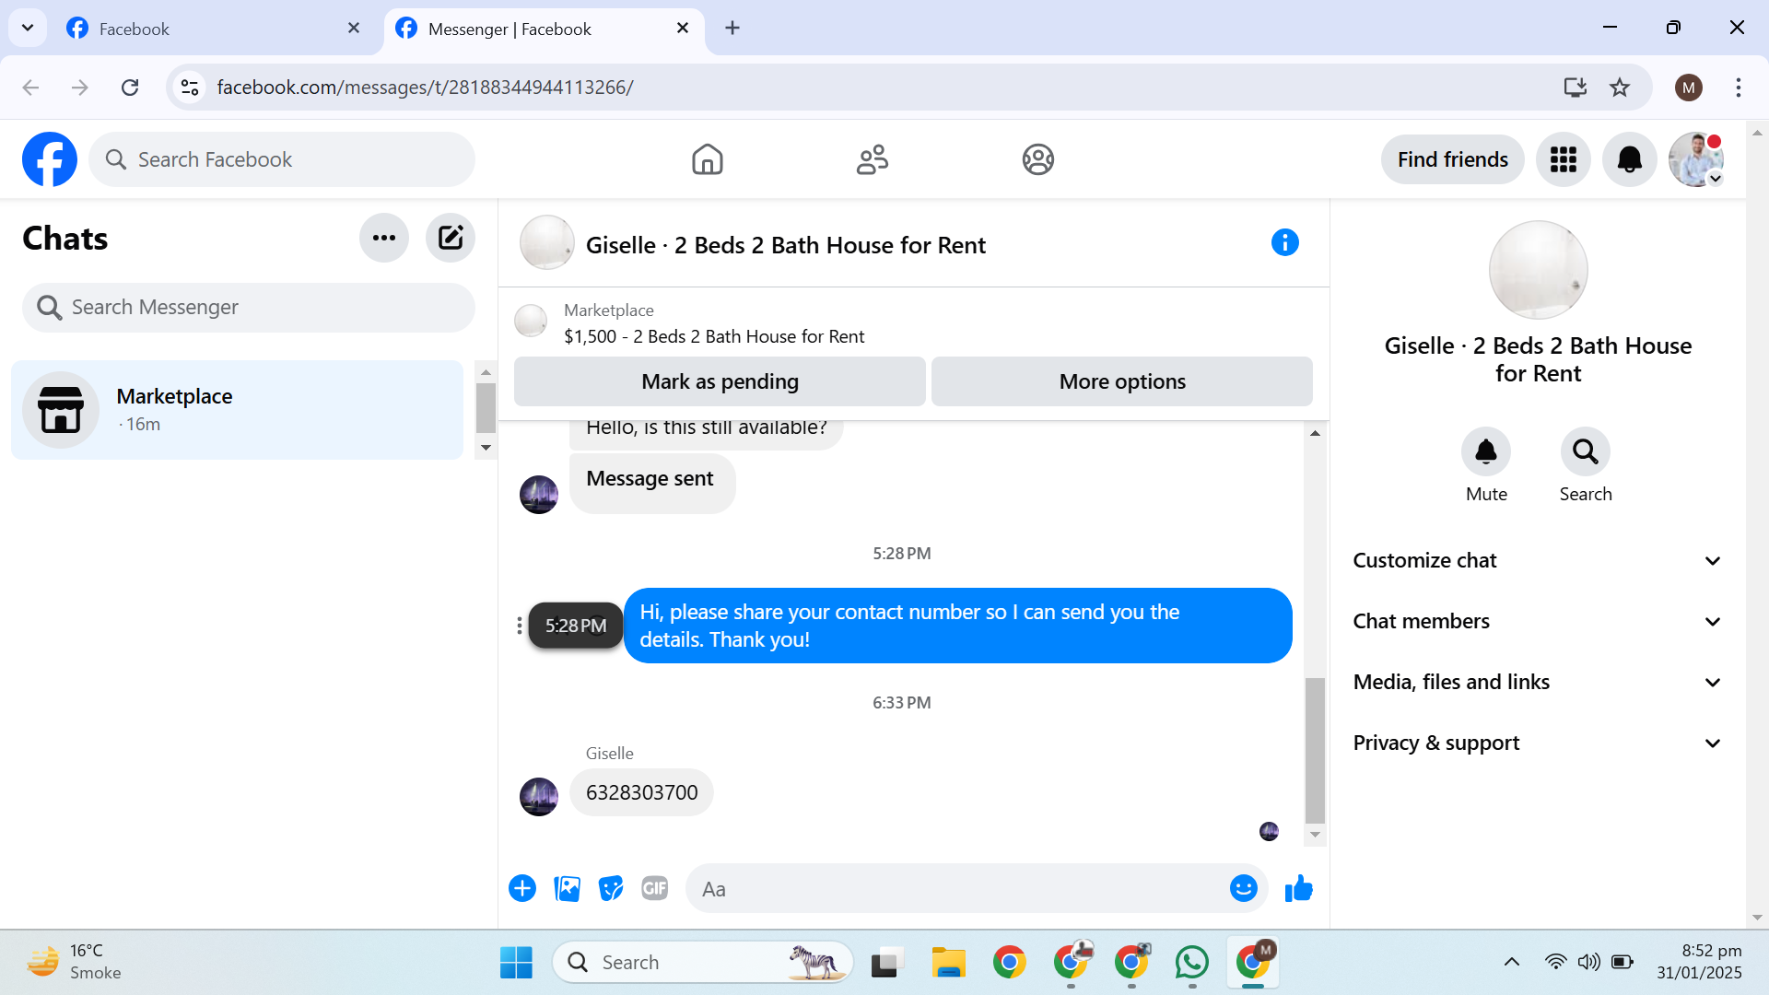1769x995 pixels.
Task: Open the weather widget showing 16°C Smoke
Action: tap(74, 963)
